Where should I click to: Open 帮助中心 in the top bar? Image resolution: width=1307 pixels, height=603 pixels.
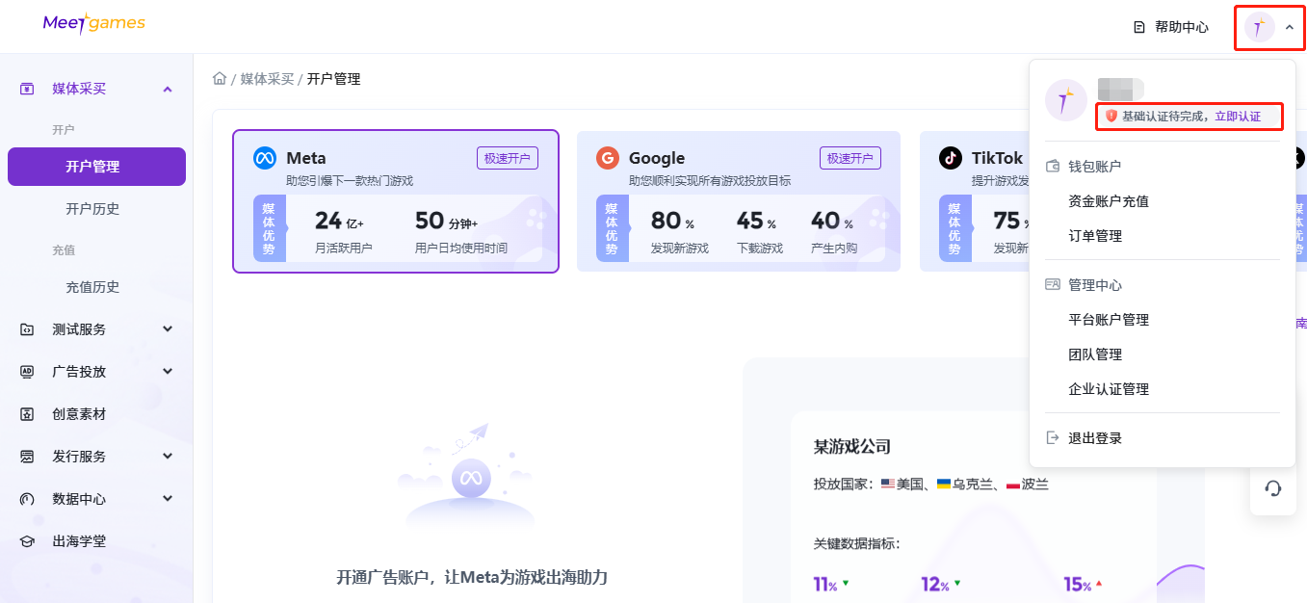pyautogui.click(x=1171, y=27)
